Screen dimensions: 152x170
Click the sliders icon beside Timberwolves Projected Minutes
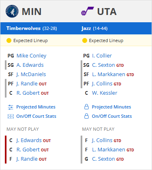pyautogui.click(x=11, y=107)
